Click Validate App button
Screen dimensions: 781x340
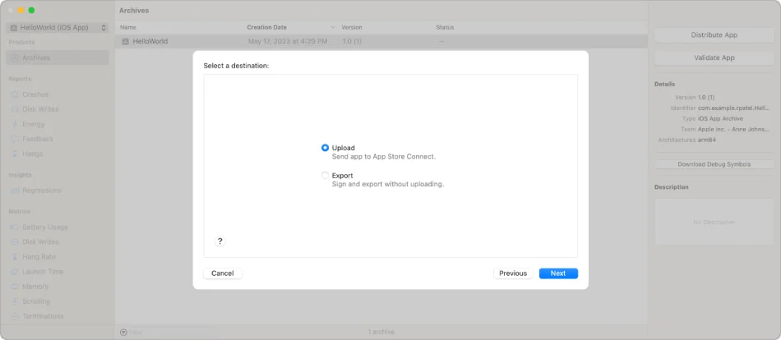point(714,57)
